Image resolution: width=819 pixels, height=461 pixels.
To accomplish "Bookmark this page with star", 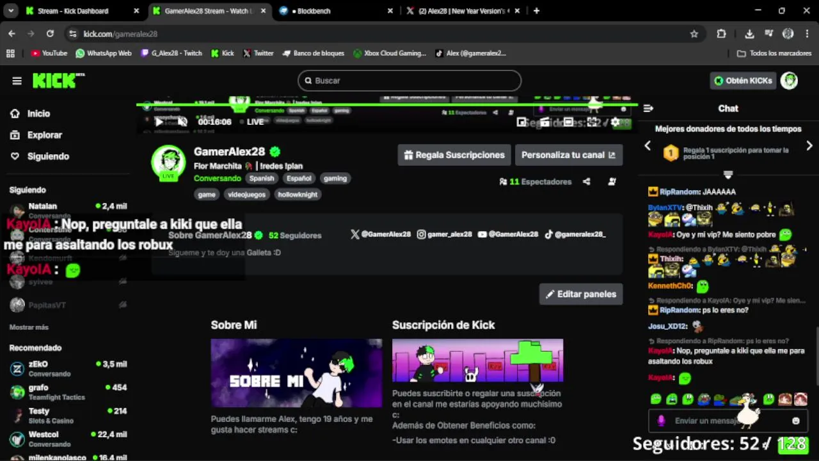I will 694,33.
